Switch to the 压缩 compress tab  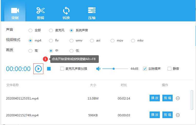(x=92, y=13)
